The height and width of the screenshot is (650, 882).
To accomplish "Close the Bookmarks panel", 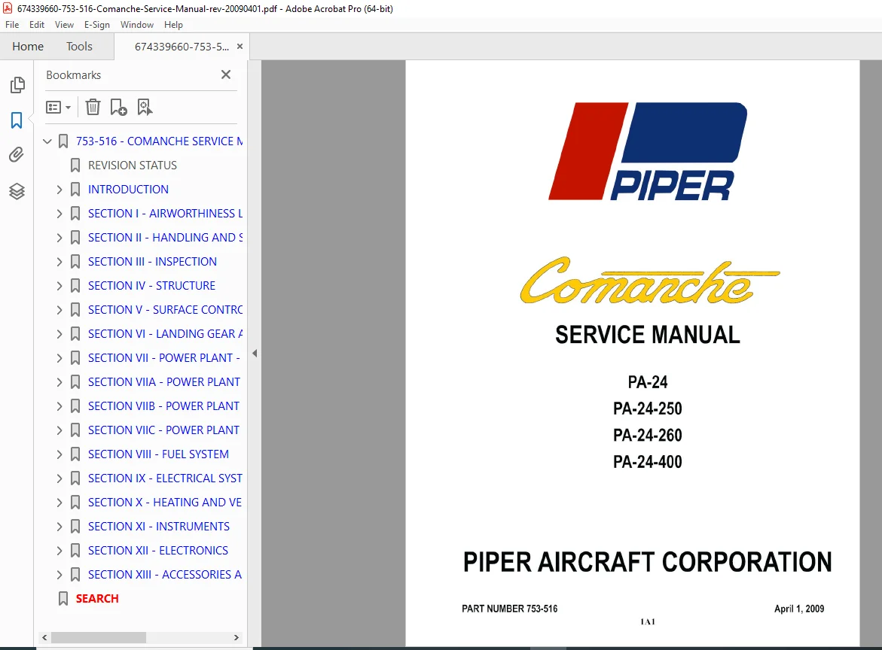I will coord(226,74).
